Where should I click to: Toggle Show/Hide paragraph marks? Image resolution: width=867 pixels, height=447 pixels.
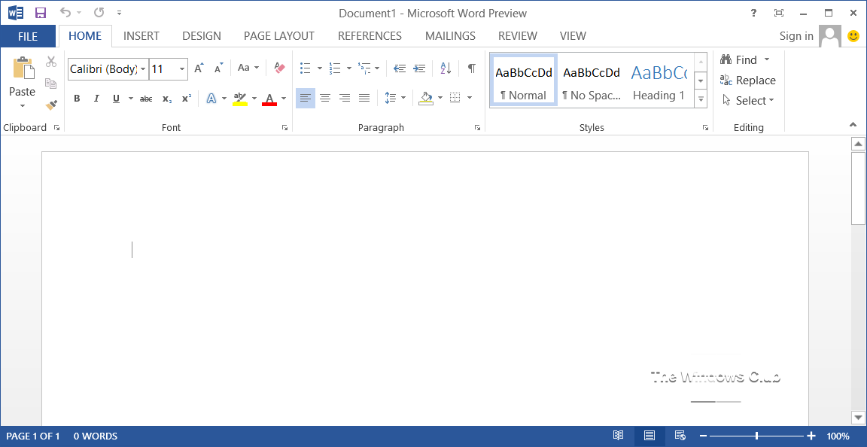[471, 68]
